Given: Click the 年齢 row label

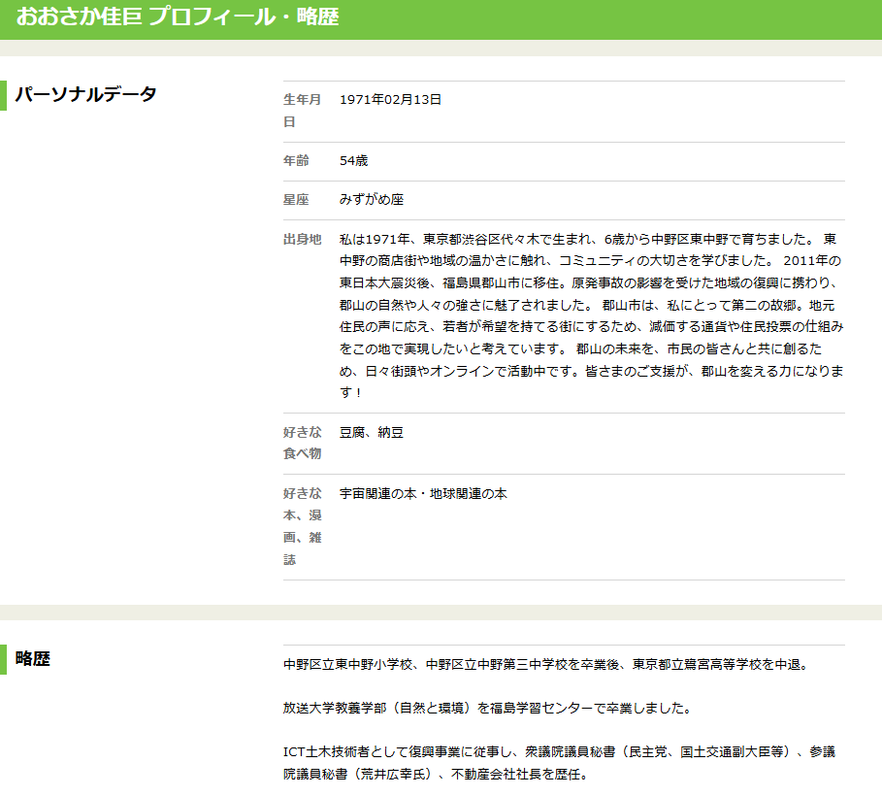Looking at the screenshot, I should (x=296, y=161).
